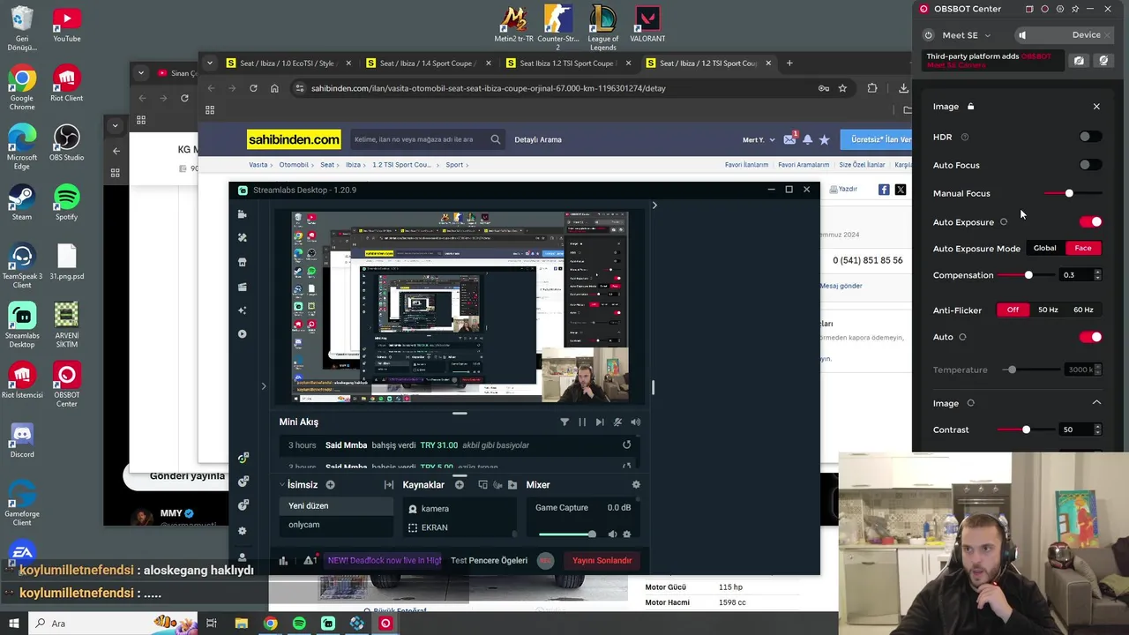Image resolution: width=1129 pixels, height=635 pixels.
Task: Open Chrome tab search dropdown arrow
Action: pyautogui.click(x=209, y=63)
